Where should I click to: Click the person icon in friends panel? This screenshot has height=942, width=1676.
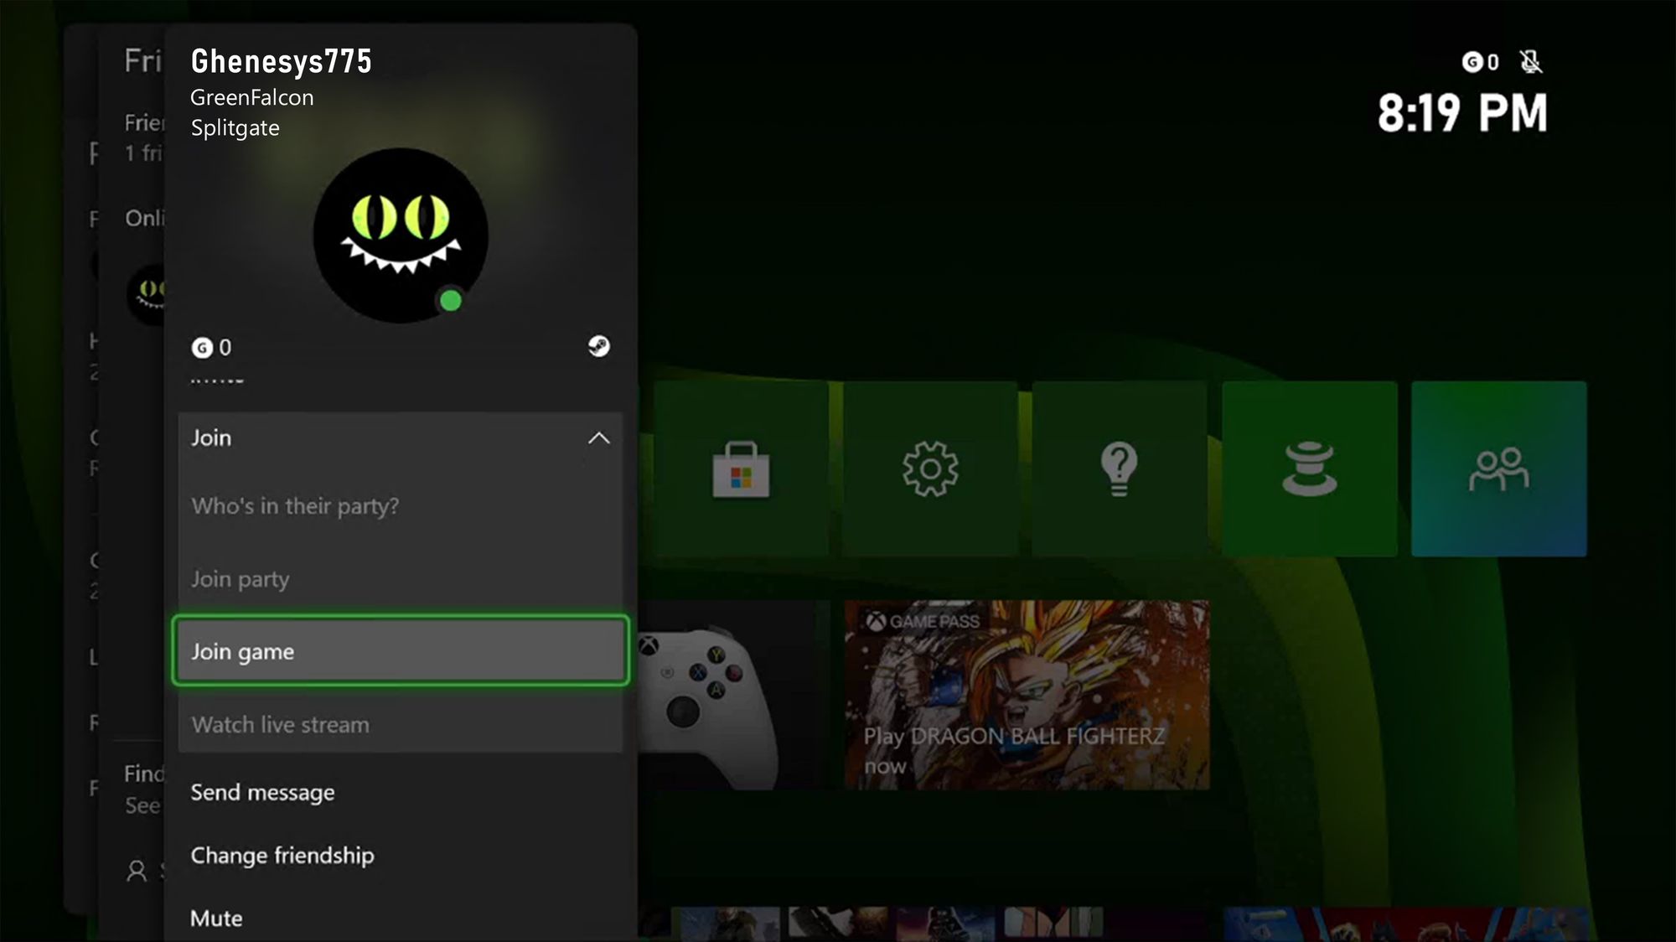coord(136,871)
